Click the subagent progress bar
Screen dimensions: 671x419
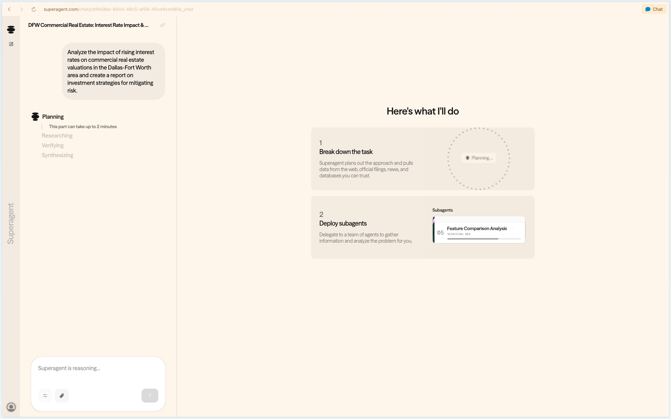[x=484, y=239]
